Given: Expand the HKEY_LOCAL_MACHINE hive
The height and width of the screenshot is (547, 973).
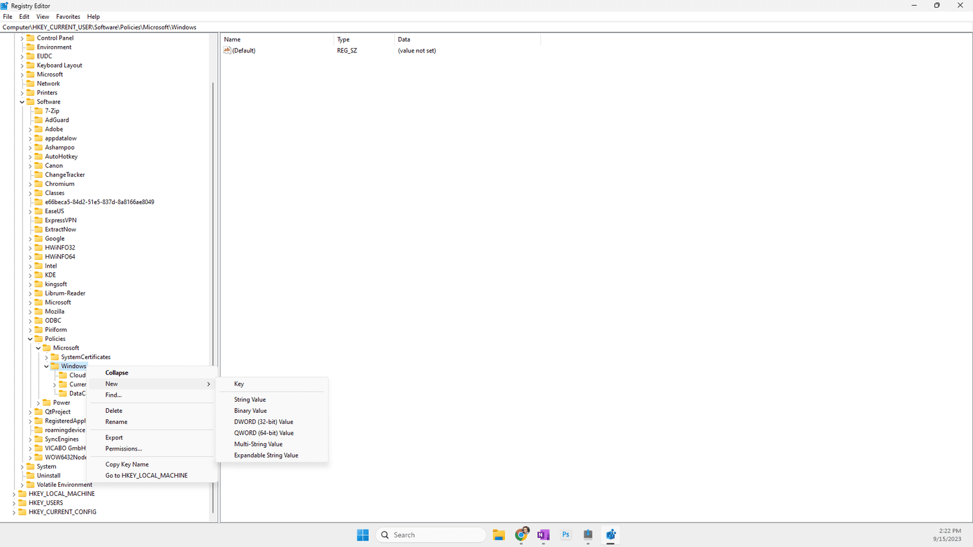Looking at the screenshot, I should tap(14, 494).
